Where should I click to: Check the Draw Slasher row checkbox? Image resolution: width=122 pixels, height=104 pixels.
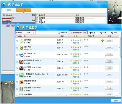coord(17,69)
